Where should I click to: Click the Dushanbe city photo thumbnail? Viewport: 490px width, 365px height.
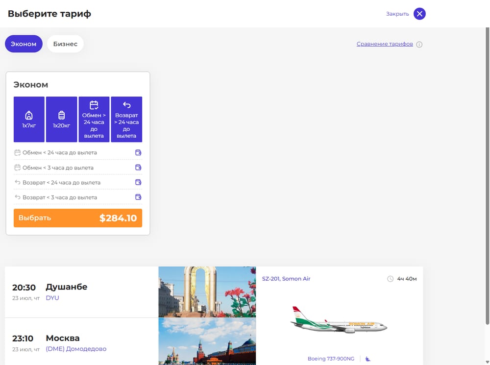(207, 292)
